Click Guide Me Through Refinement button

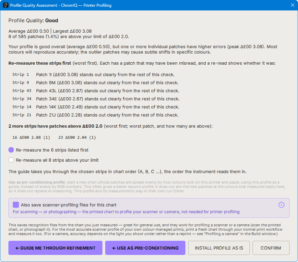[56, 248]
